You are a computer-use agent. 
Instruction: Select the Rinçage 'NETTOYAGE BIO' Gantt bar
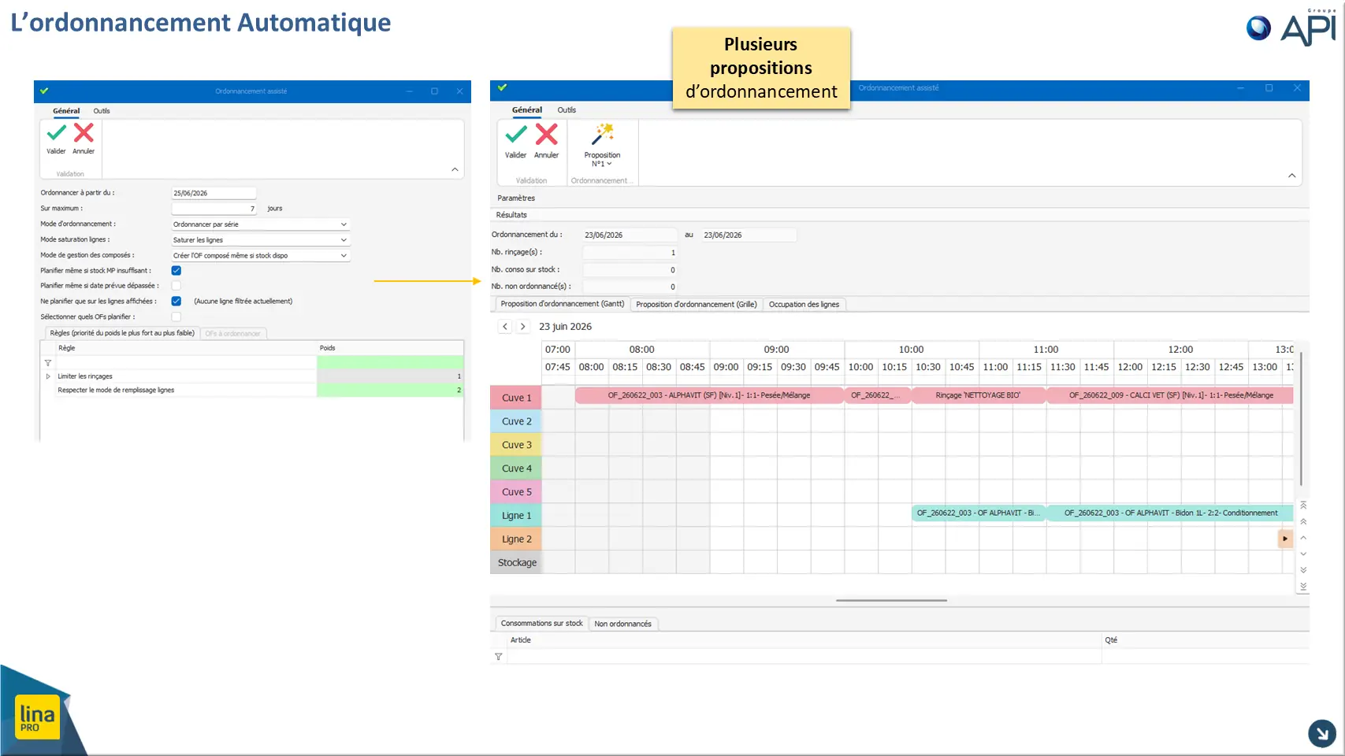tap(979, 395)
